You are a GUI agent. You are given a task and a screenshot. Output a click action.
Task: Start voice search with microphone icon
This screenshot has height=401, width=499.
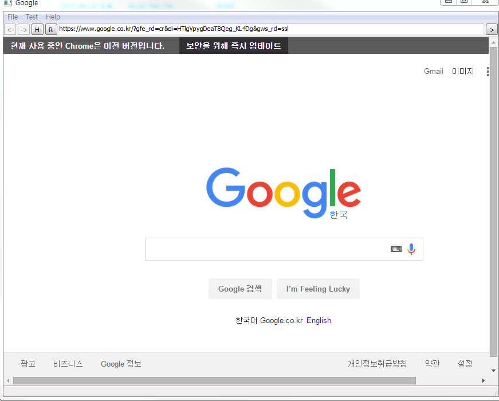coord(411,249)
